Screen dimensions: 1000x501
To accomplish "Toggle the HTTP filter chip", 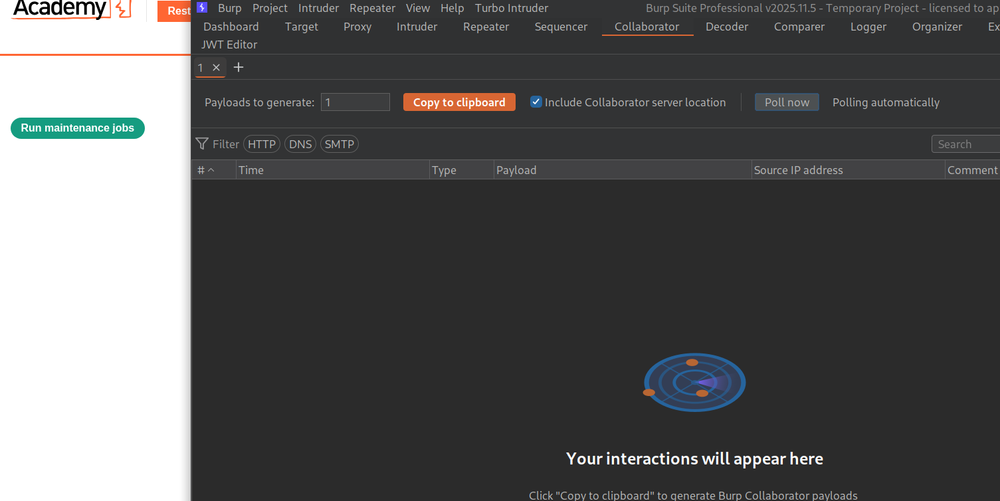I will tap(261, 144).
